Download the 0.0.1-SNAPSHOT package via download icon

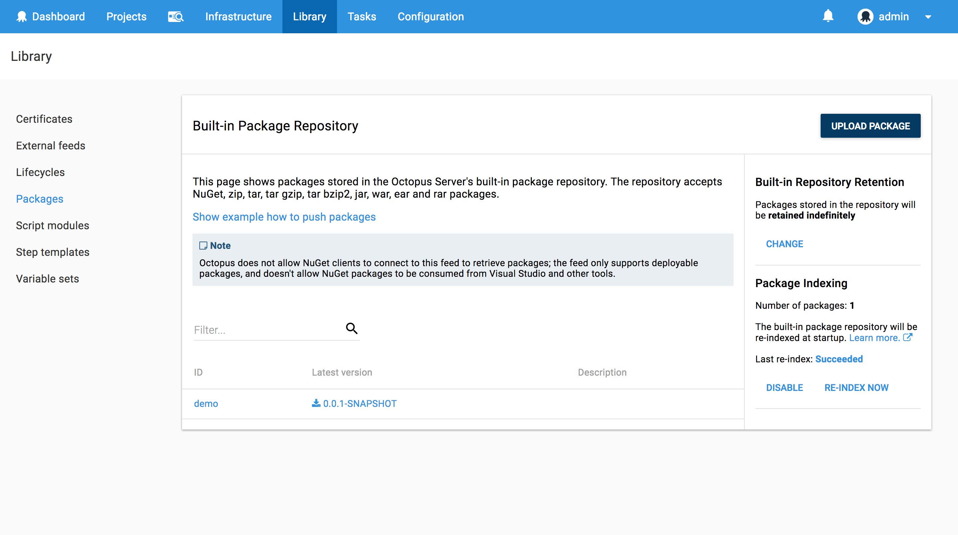316,403
